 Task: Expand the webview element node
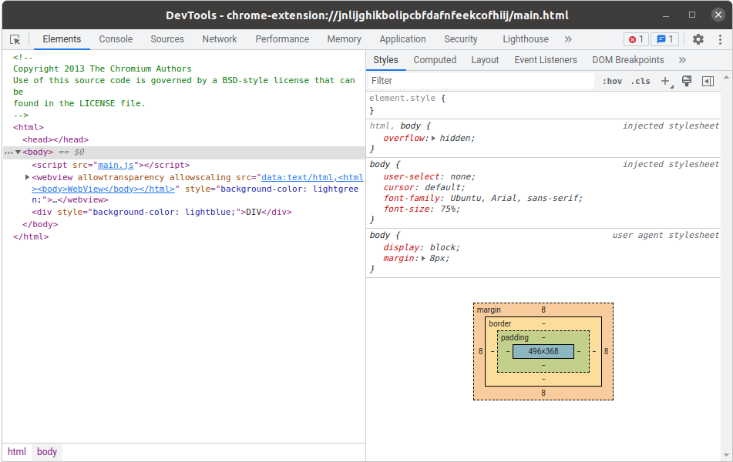tap(27, 177)
